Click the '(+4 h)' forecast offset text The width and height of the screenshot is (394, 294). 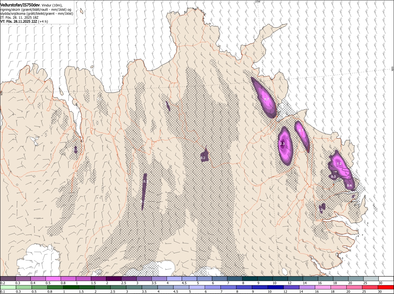pos(43,21)
